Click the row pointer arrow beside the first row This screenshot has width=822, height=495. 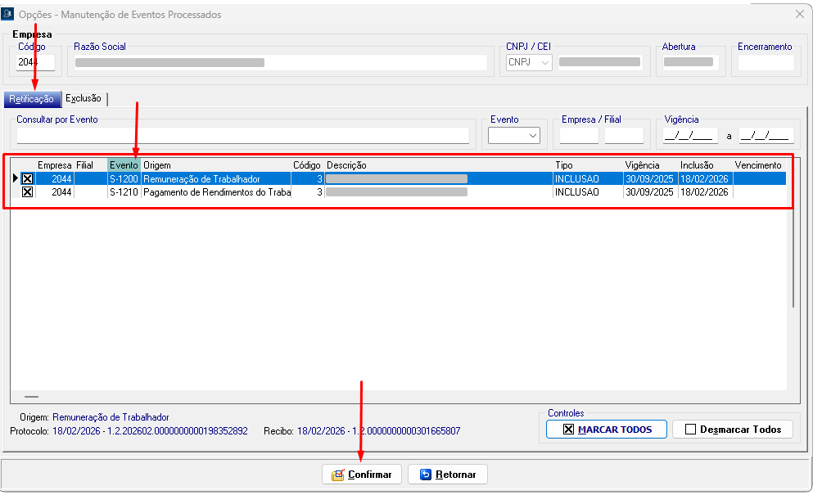[x=16, y=178]
